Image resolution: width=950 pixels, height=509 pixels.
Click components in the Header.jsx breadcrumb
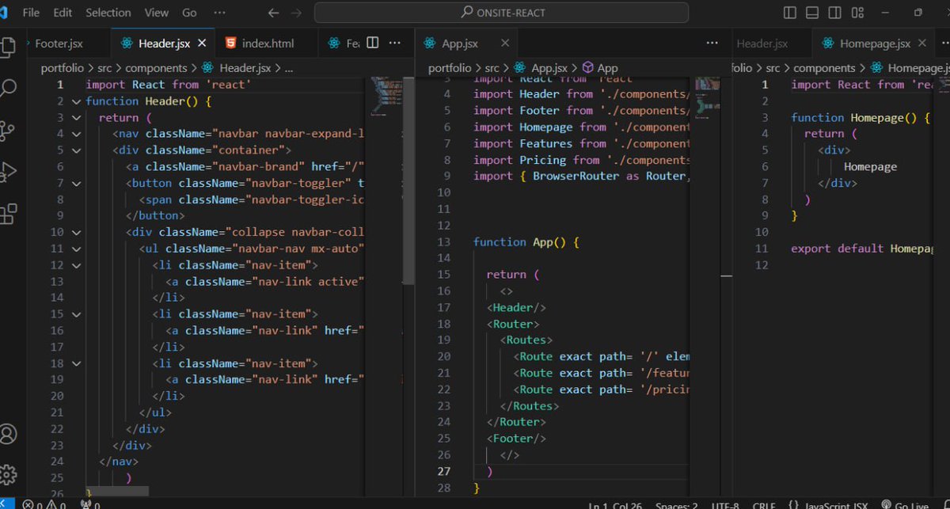coord(156,68)
